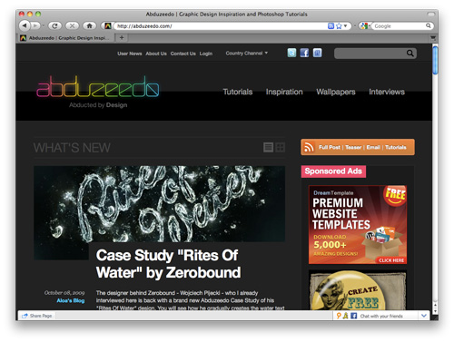Open Abduzeedo's Twitter icon link
This screenshot has height=342, width=454.
pos(291,53)
